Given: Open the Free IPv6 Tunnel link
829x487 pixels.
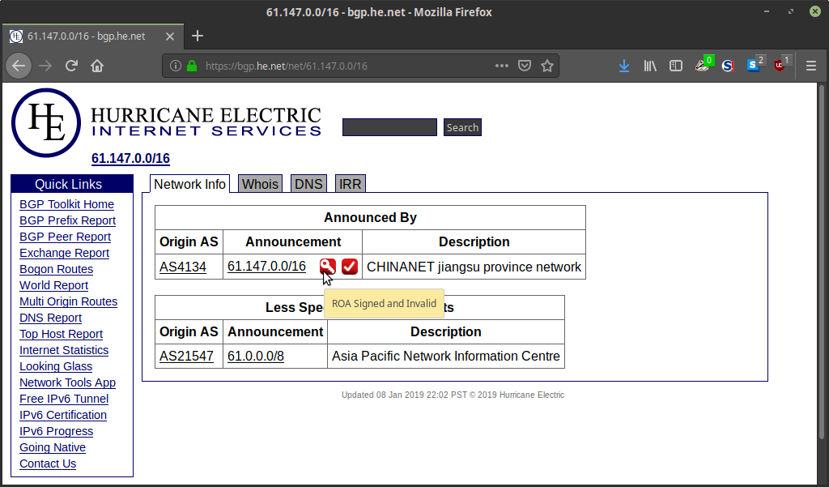Looking at the screenshot, I should (x=64, y=399).
